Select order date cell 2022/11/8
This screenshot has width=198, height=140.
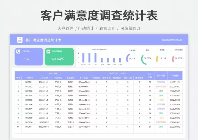44,113
